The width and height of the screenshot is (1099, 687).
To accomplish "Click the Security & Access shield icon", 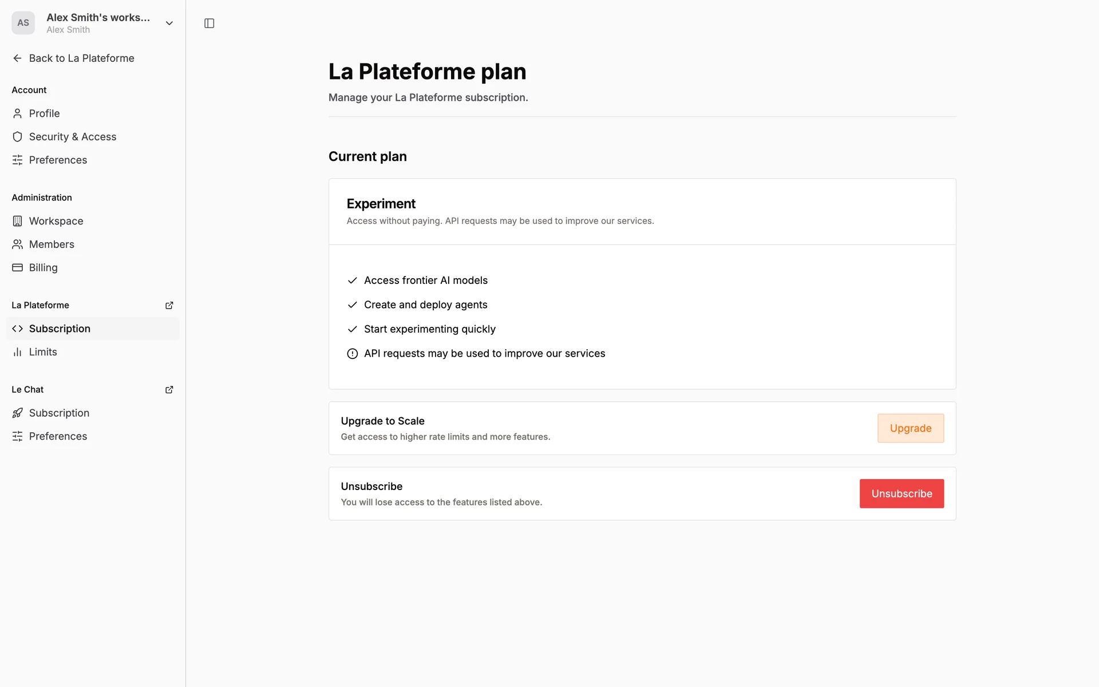I will 18,137.
